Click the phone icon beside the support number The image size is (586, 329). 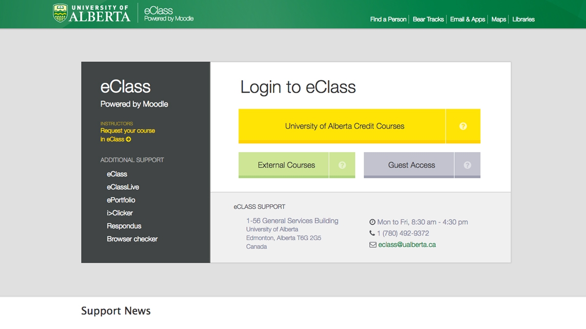pos(373,233)
